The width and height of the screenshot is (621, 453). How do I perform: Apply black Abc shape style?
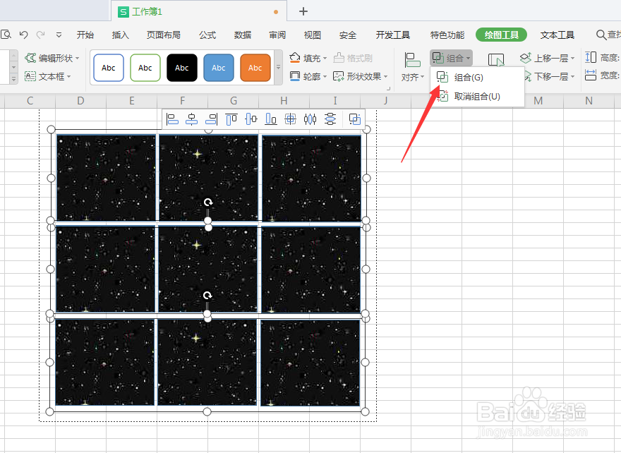tap(182, 68)
